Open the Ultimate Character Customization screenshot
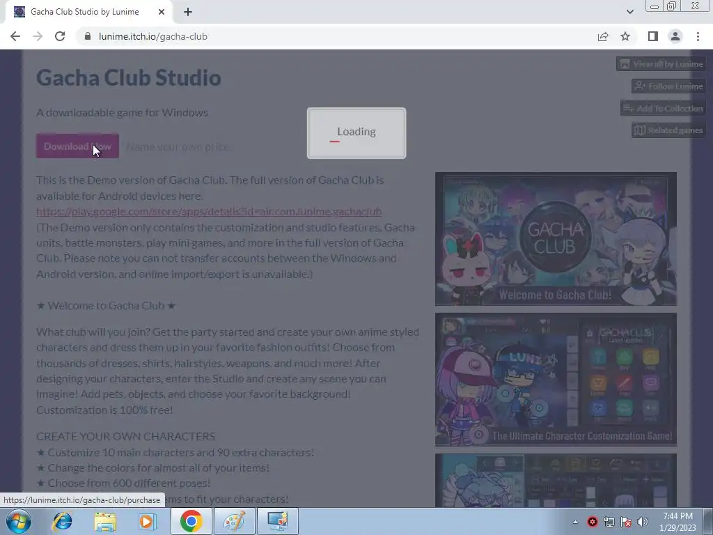Screen dimensions: 713x535 click(556, 380)
